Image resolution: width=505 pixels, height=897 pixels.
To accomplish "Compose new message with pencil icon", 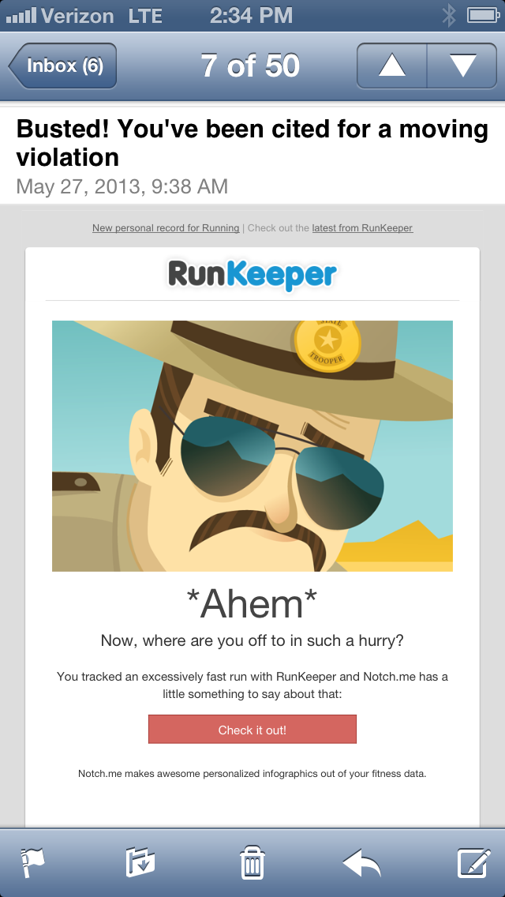I will click(474, 863).
